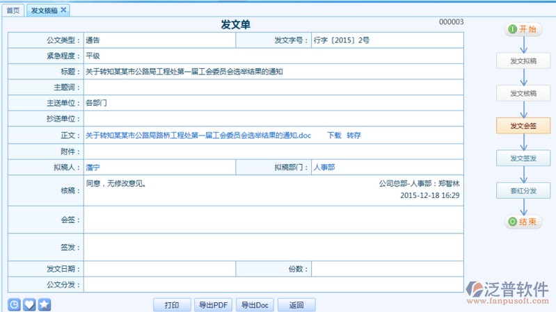Click the 套红分发 workflow step
The image size is (556, 312).
tap(523, 190)
